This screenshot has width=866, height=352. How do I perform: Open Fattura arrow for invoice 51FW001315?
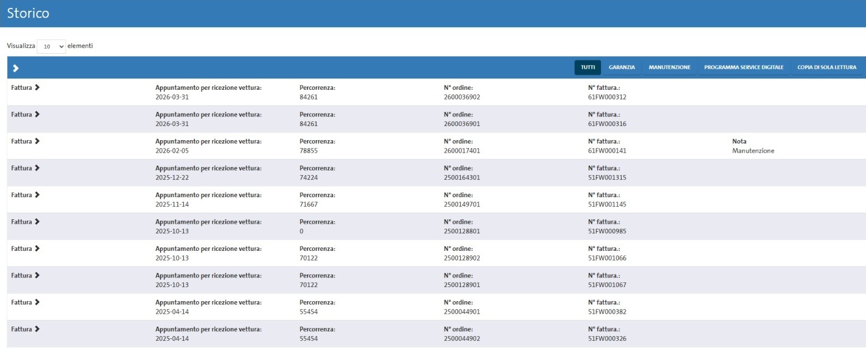[x=37, y=168]
